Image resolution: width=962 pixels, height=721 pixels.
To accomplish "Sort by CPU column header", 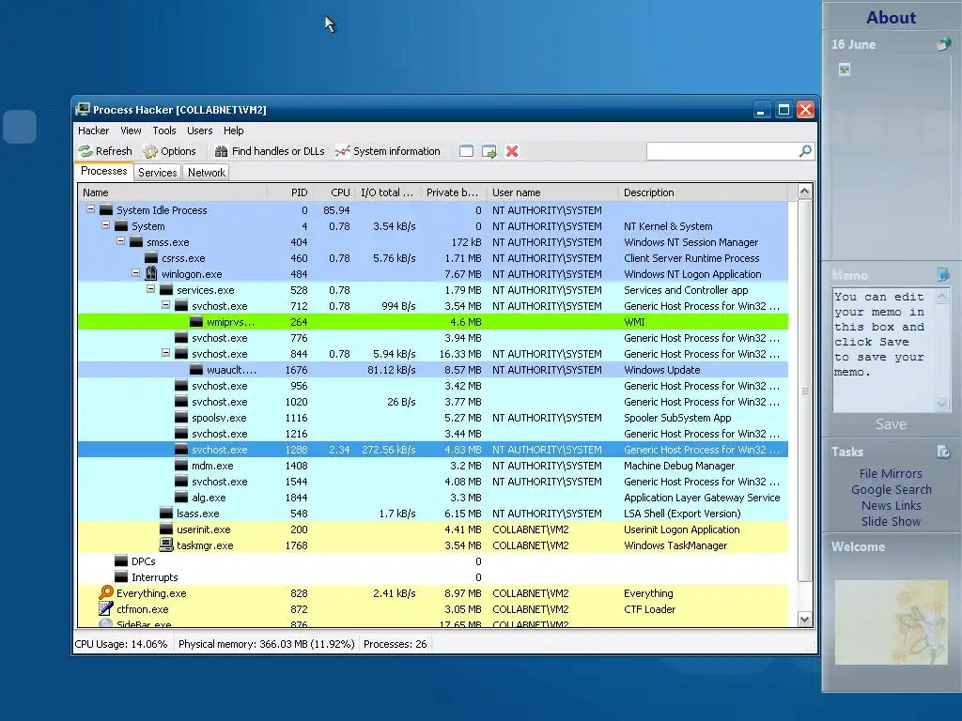I will pyautogui.click(x=334, y=192).
